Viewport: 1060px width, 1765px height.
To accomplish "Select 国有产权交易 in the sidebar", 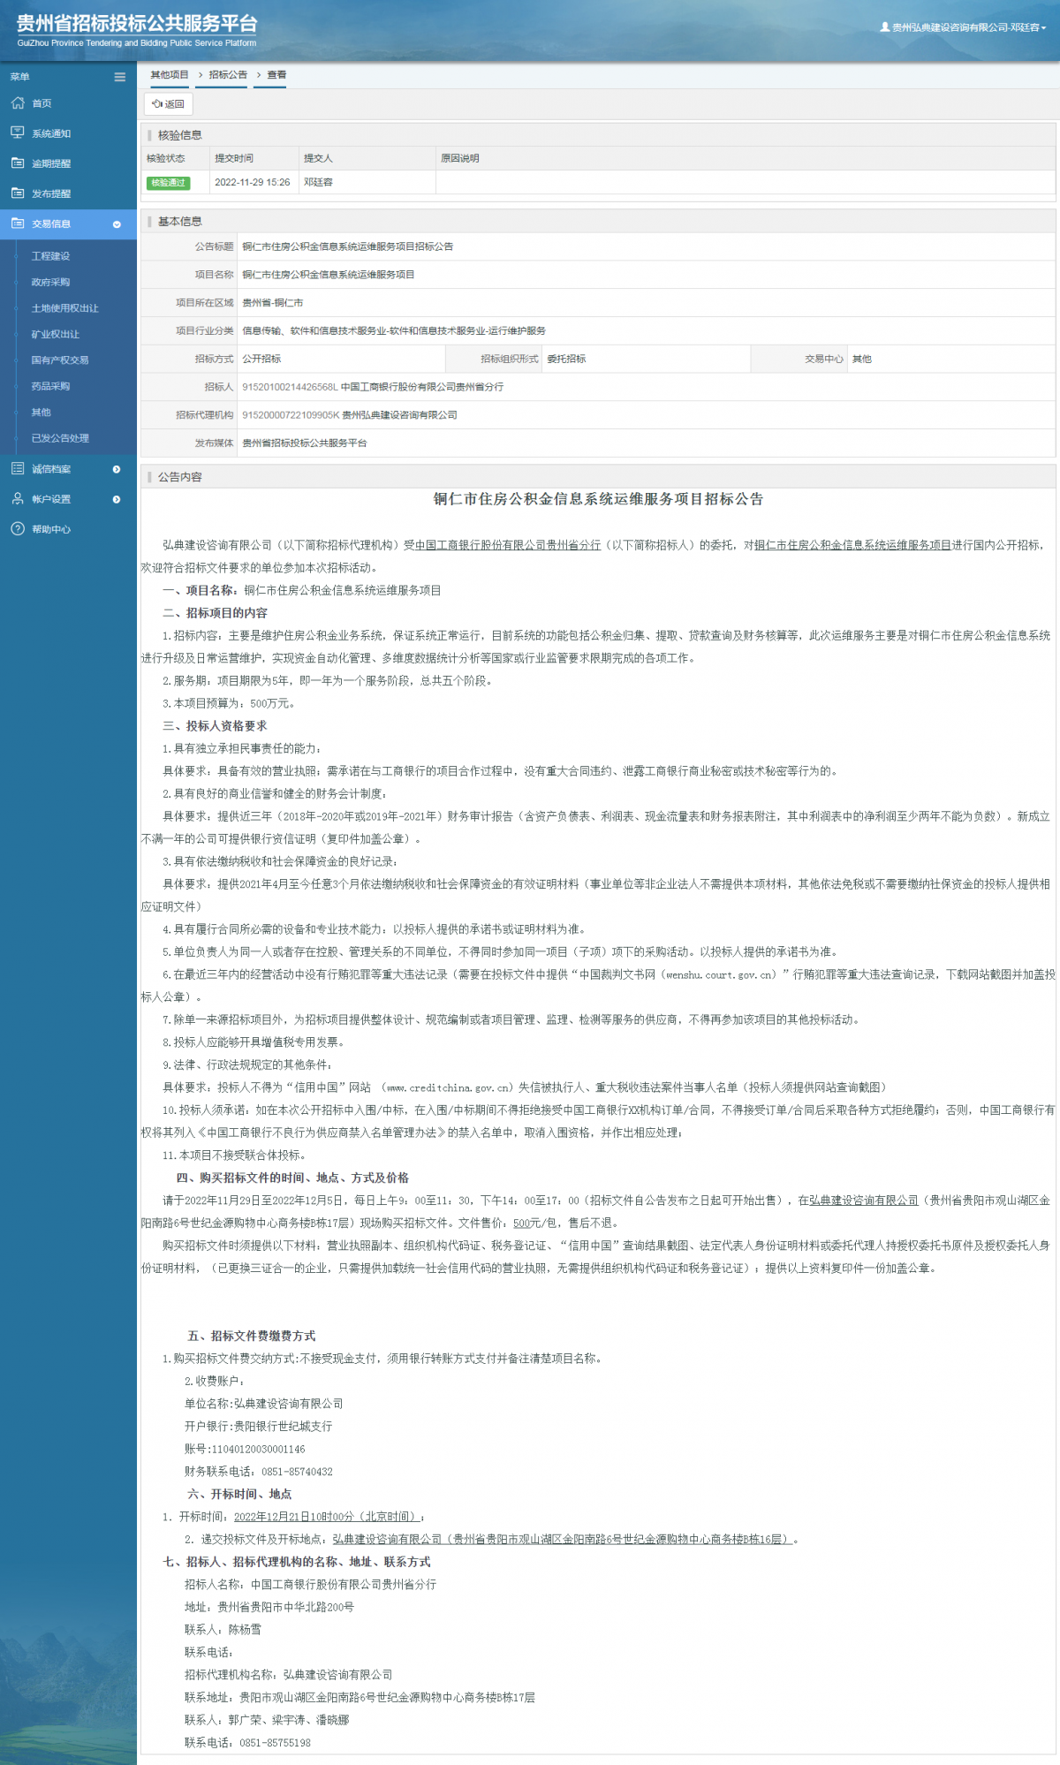I will point(60,360).
